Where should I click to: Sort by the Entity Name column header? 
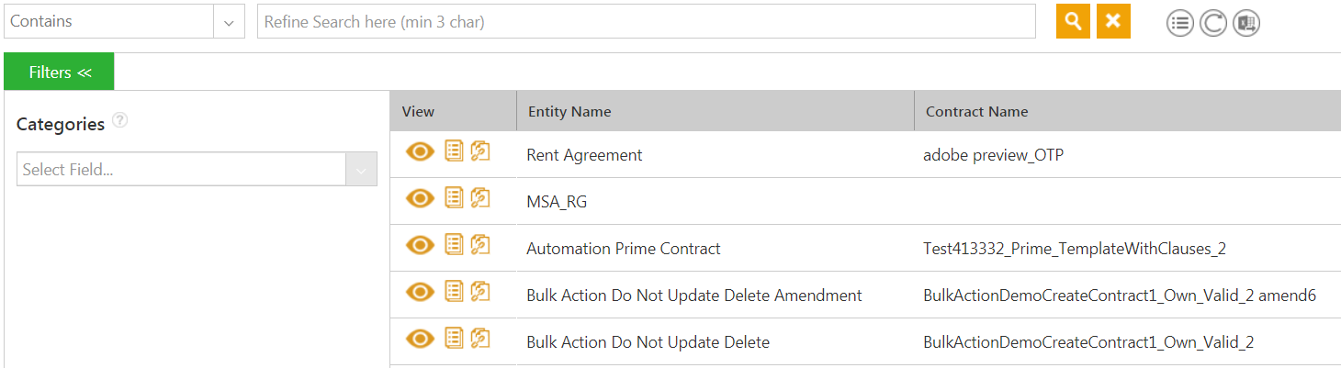point(569,112)
